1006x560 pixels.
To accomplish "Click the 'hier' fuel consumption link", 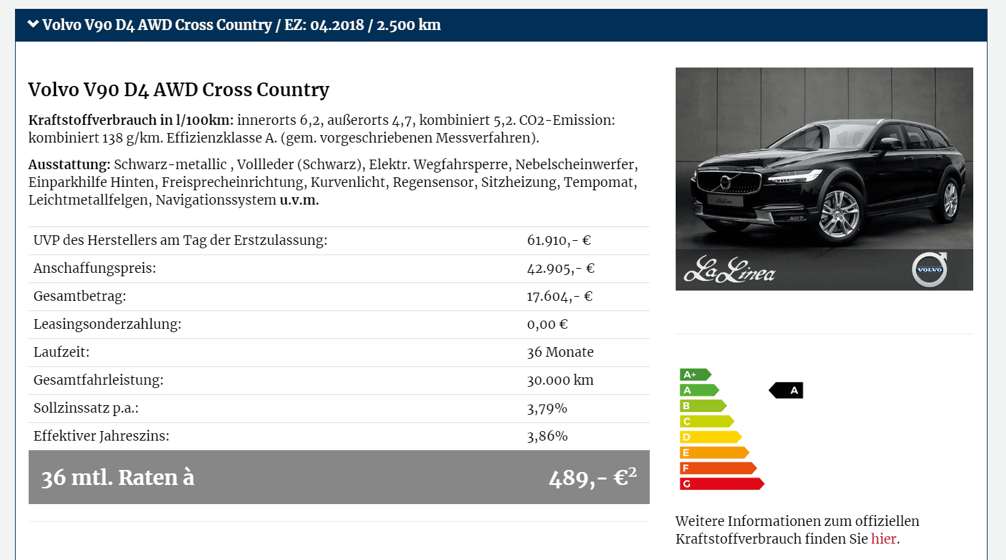I will (x=883, y=539).
